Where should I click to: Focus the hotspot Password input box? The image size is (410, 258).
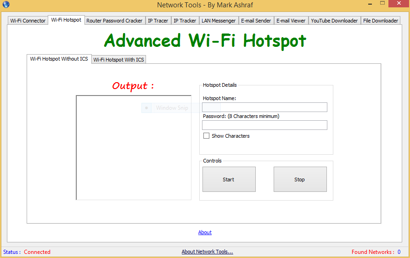(264, 125)
